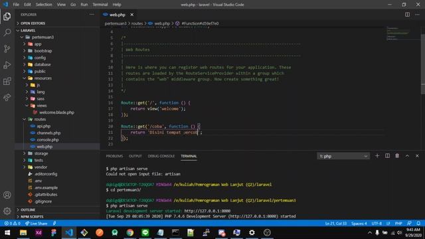Open the Terminal menu

coord(100,5)
